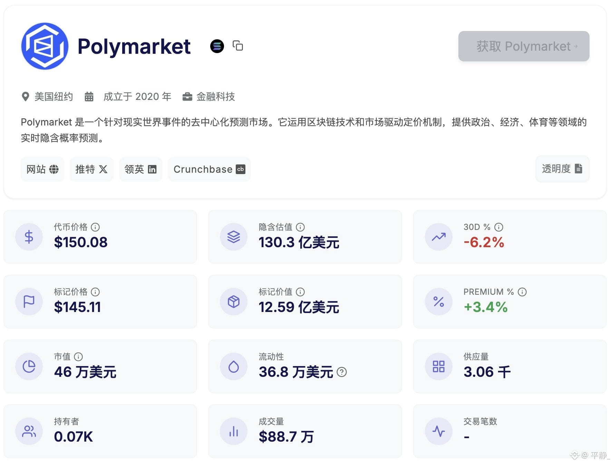This screenshot has height=464, width=613.
Task: Open the 推特 X link
Action: tap(91, 169)
